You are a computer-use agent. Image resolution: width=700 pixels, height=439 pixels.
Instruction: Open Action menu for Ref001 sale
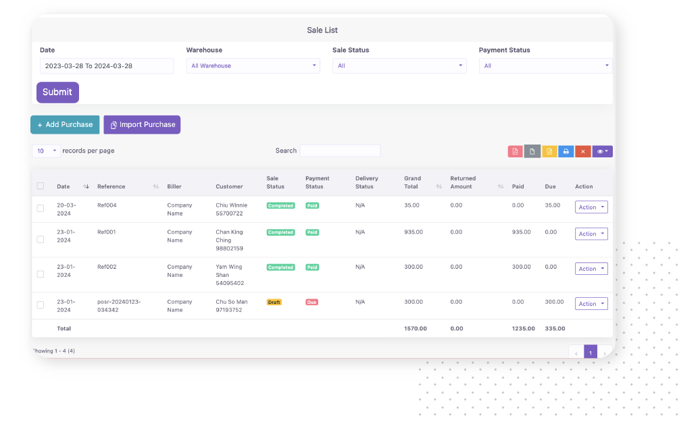pyautogui.click(x=591, y=234)
